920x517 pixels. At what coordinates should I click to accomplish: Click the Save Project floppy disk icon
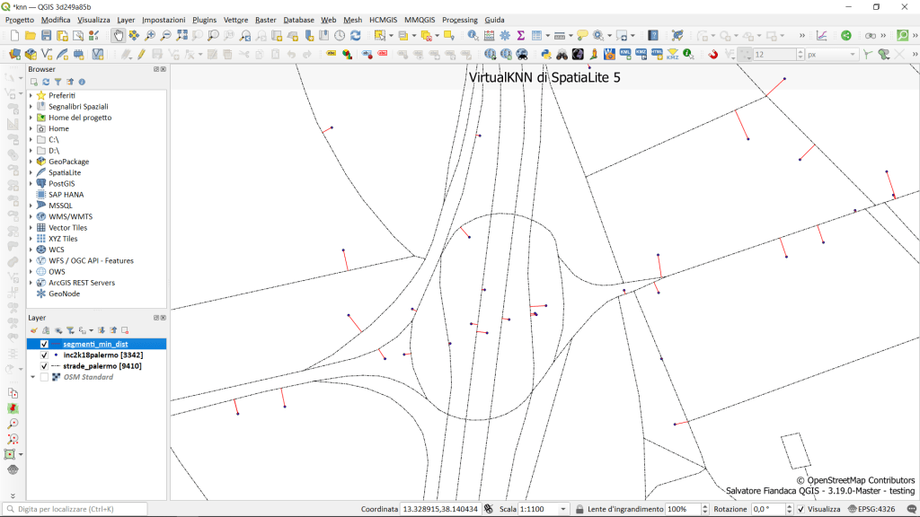click(x=46, y=36)
